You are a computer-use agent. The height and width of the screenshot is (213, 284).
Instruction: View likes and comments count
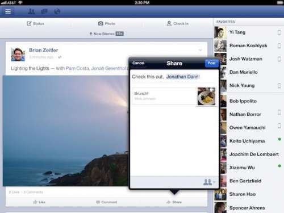point(26,192)
